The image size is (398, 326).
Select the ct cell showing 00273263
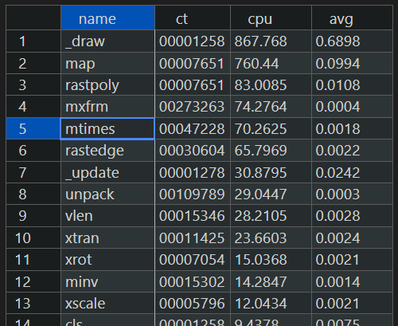[193, 107]
